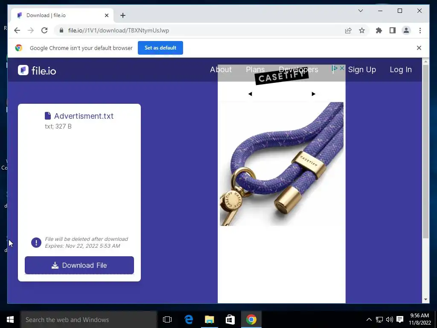This screenshot has width=437, height=328.
Task: Show next ad slide with right arrow
Action: 313,94
